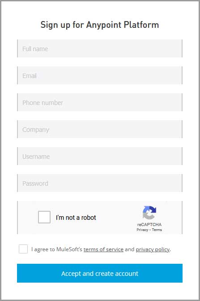Select the Phone number field

coord(100,102)
